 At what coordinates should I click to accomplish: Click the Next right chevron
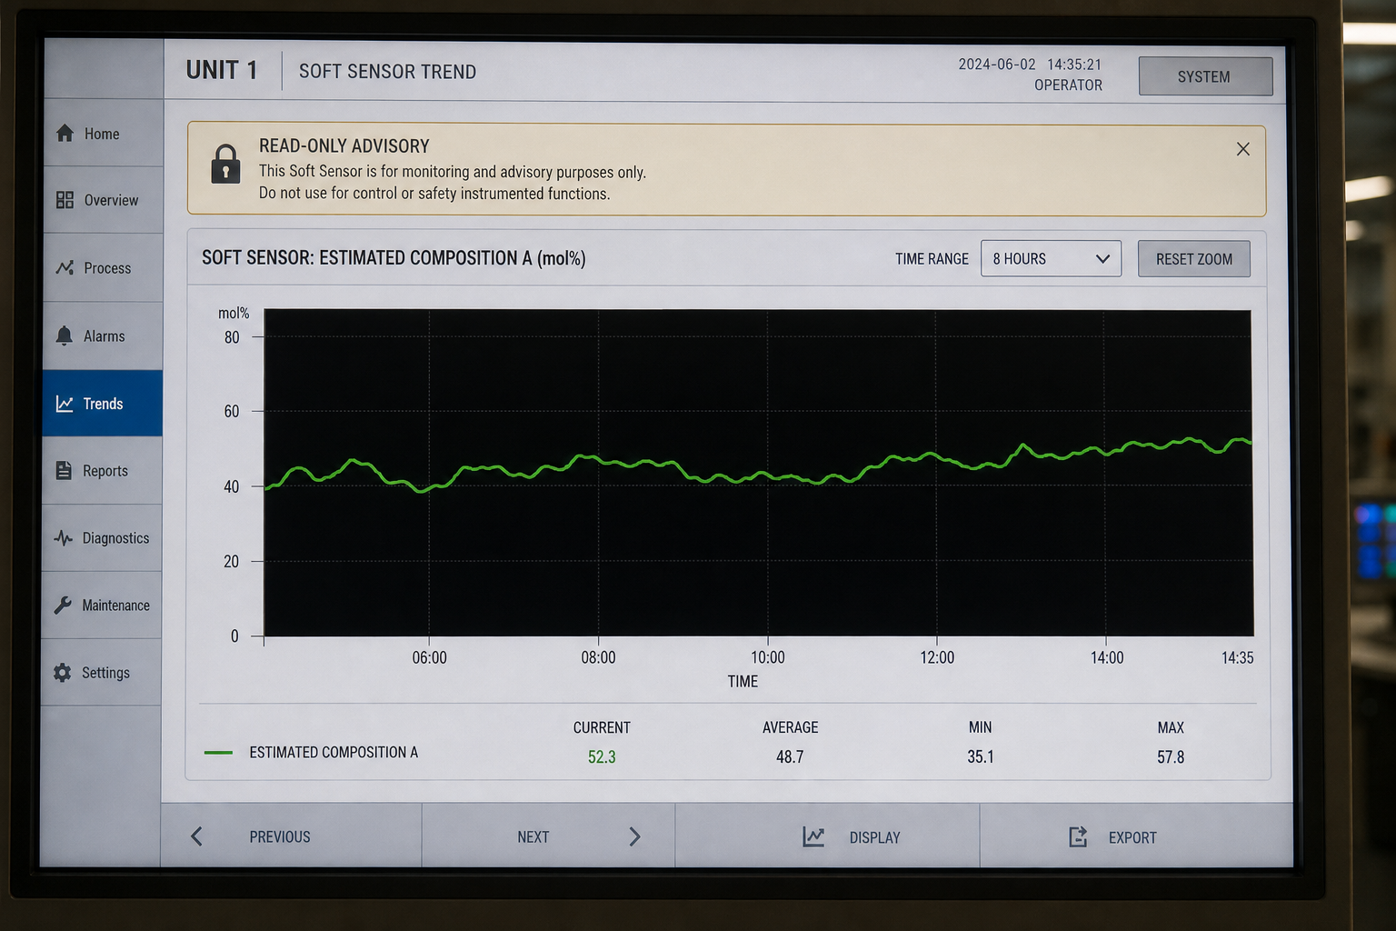click(634, 836)
